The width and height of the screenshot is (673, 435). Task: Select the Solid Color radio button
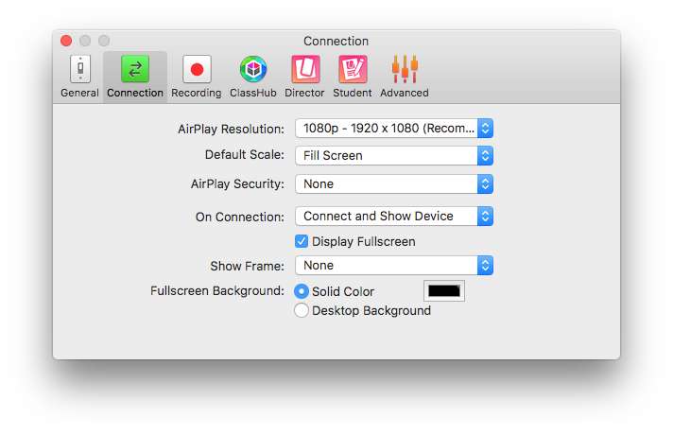[x=302, y=291]
